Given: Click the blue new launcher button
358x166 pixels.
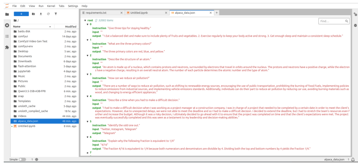Looking at the screenshot, I should pos(21,14).
